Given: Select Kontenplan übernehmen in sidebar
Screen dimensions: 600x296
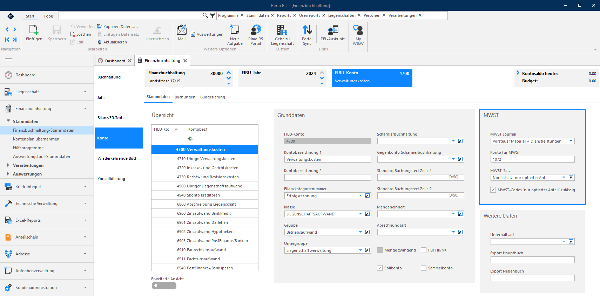Looking at the screenshot, I should pyautogui.click(x=36, y=139).
